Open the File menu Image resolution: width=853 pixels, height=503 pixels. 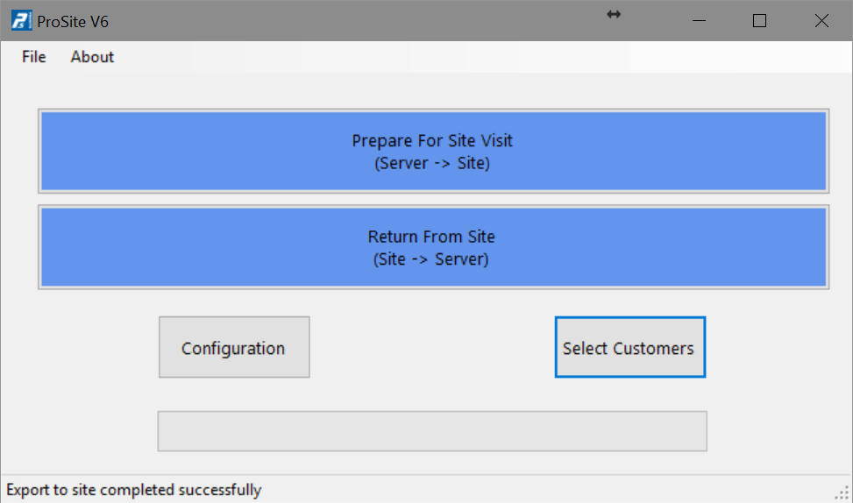[x=33, y=57]
